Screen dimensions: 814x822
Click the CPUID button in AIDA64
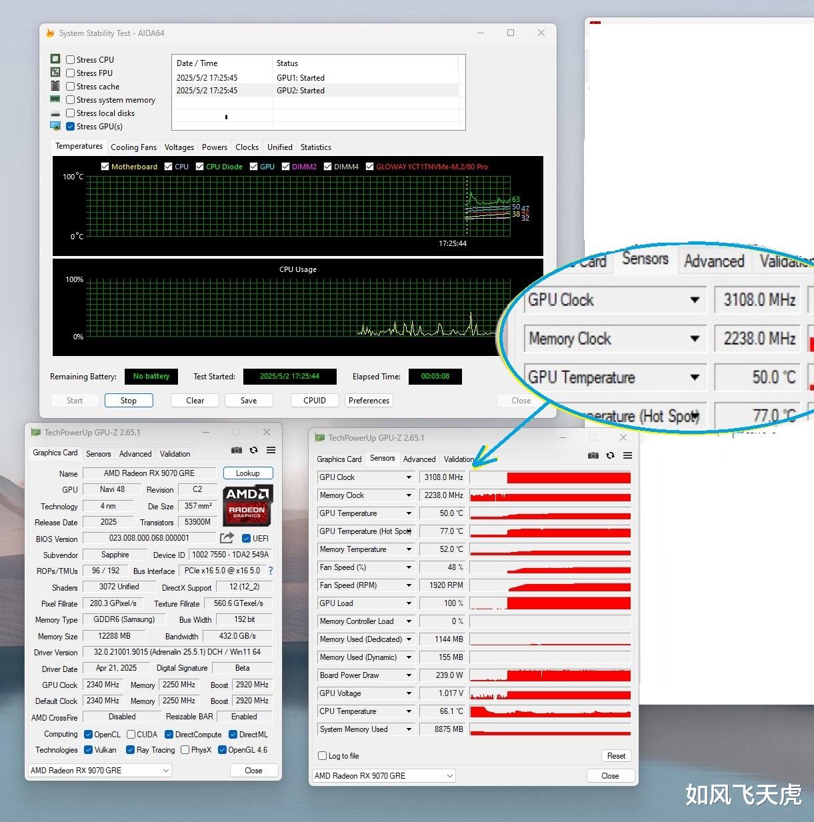(x=315, y=401)
